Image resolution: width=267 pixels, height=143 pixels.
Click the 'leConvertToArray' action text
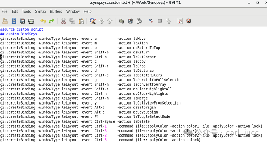[149, 84]
